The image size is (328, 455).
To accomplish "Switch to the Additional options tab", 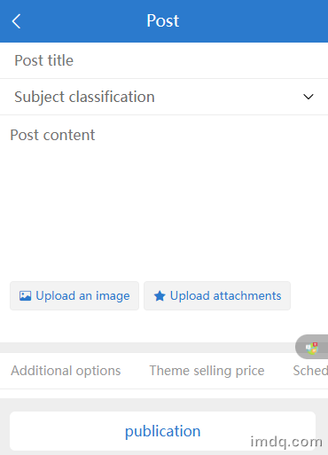I will 66,371.
